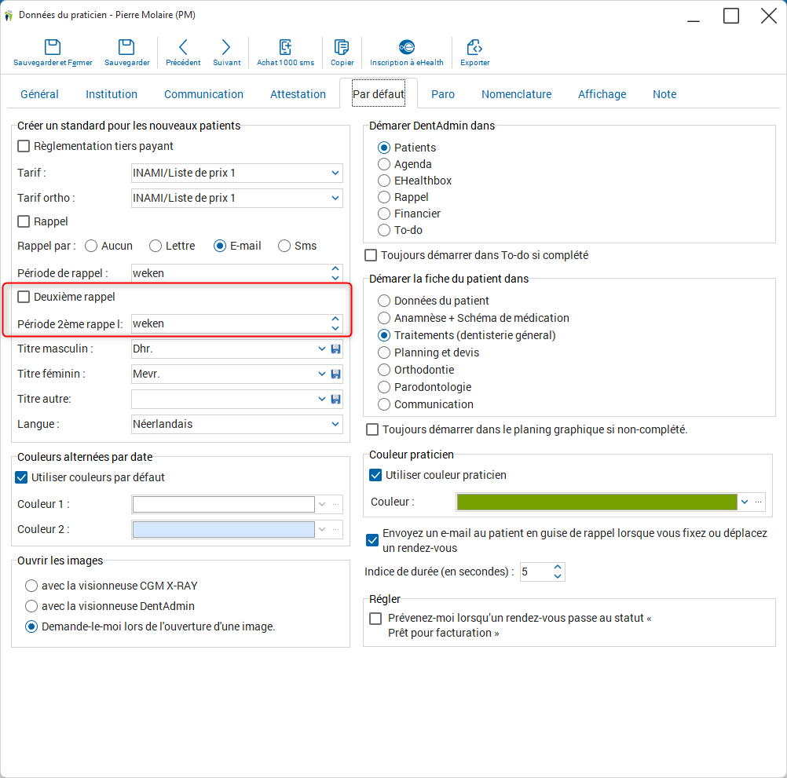787x778 pixels.
Task: Select Données du patient radio button
Action: pos(384,301)
